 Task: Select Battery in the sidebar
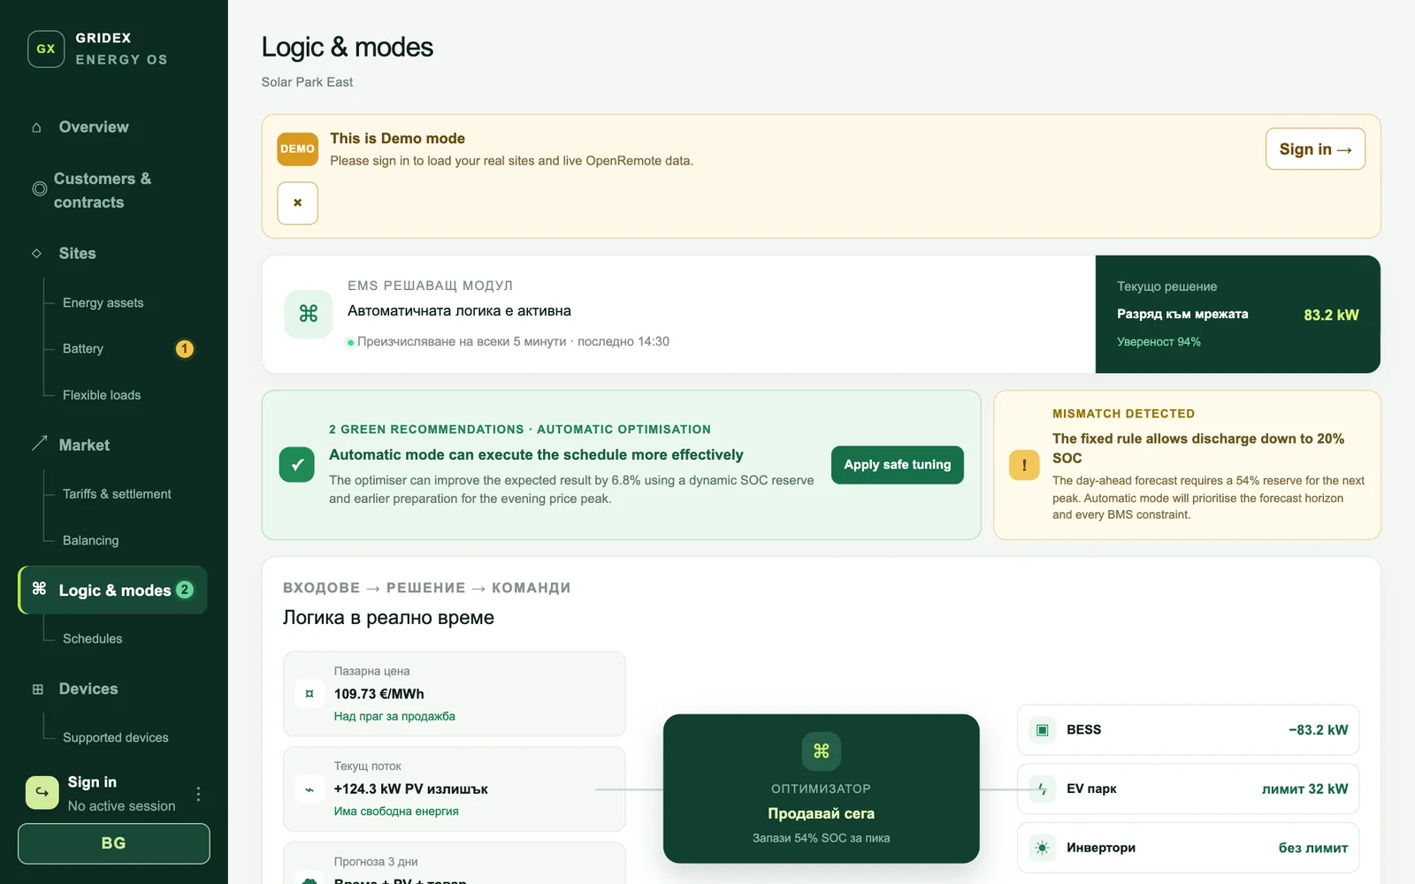click(x=83, y=349)
